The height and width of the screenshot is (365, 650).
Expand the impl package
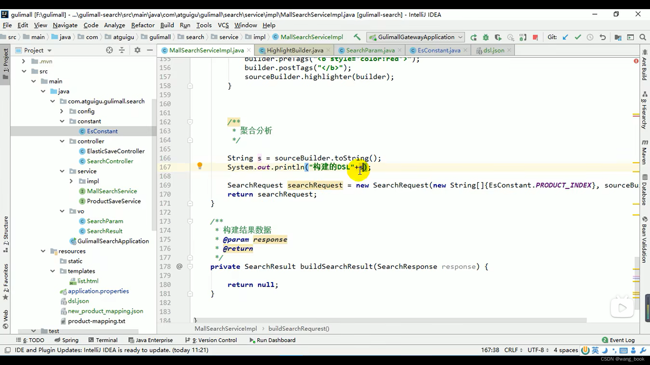(x=71, y=181)
